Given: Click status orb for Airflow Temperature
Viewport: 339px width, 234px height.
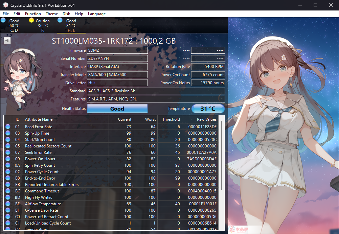Looking at the screenshot, I should [8, 204].
